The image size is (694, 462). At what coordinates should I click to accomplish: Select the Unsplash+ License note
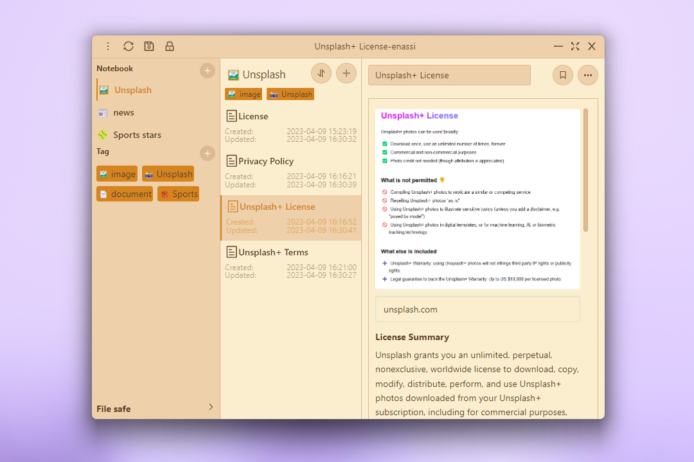[291, 218]
